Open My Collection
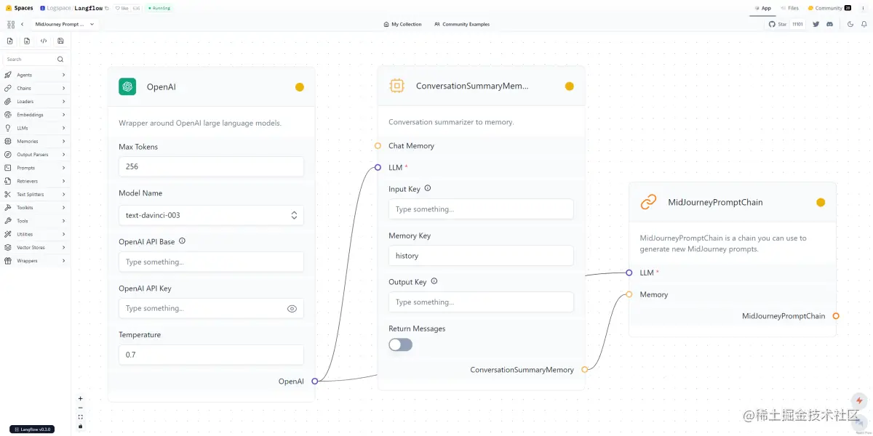Screen dimensions: 873x436 pos(402,24)
